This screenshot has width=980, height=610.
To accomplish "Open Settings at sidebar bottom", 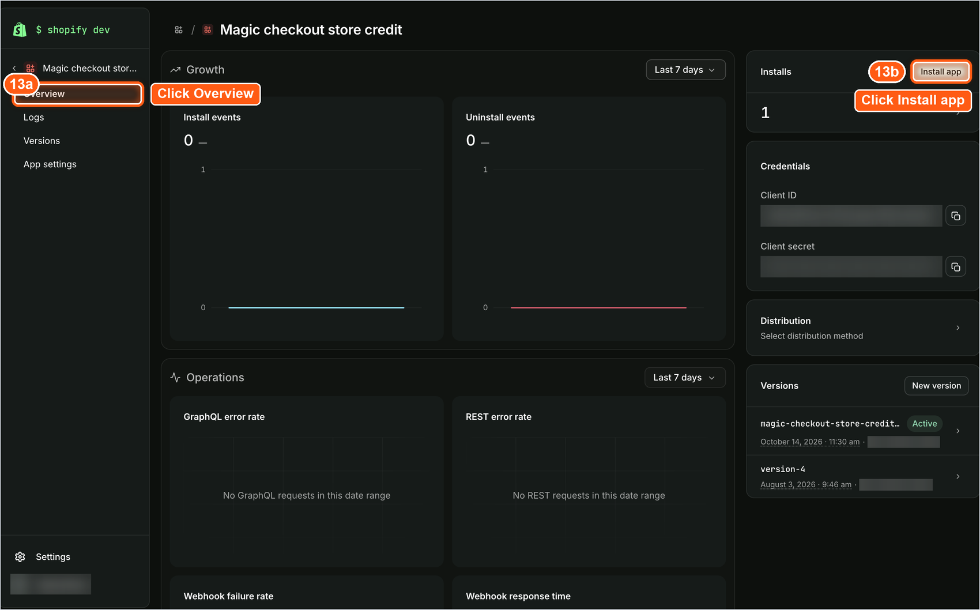I will [52, 556].
